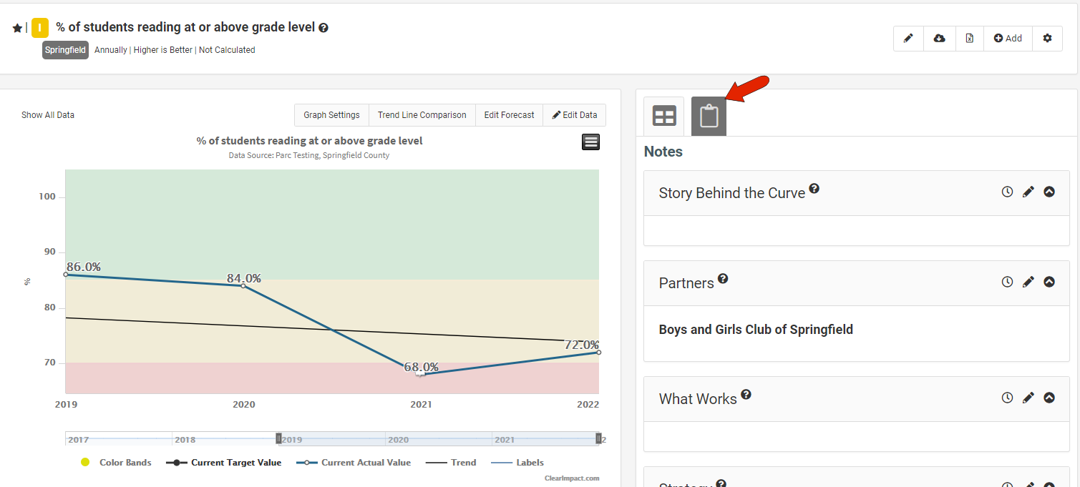Click the Add button with plus icon
Screen dimensions: 1080x487
point(1008,39)
